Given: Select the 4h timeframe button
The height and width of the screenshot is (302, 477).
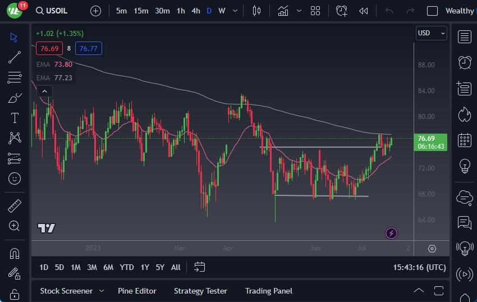Looking at the screenshot, I should (x=195, y=11).
